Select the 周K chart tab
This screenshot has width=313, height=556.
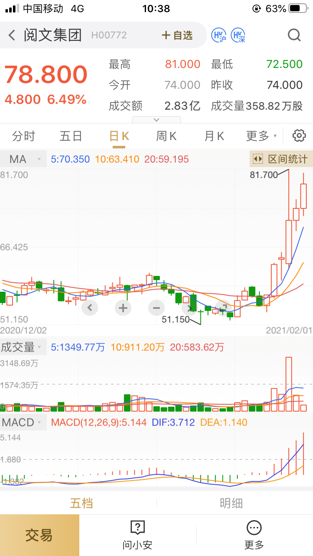tap(167, 136)
